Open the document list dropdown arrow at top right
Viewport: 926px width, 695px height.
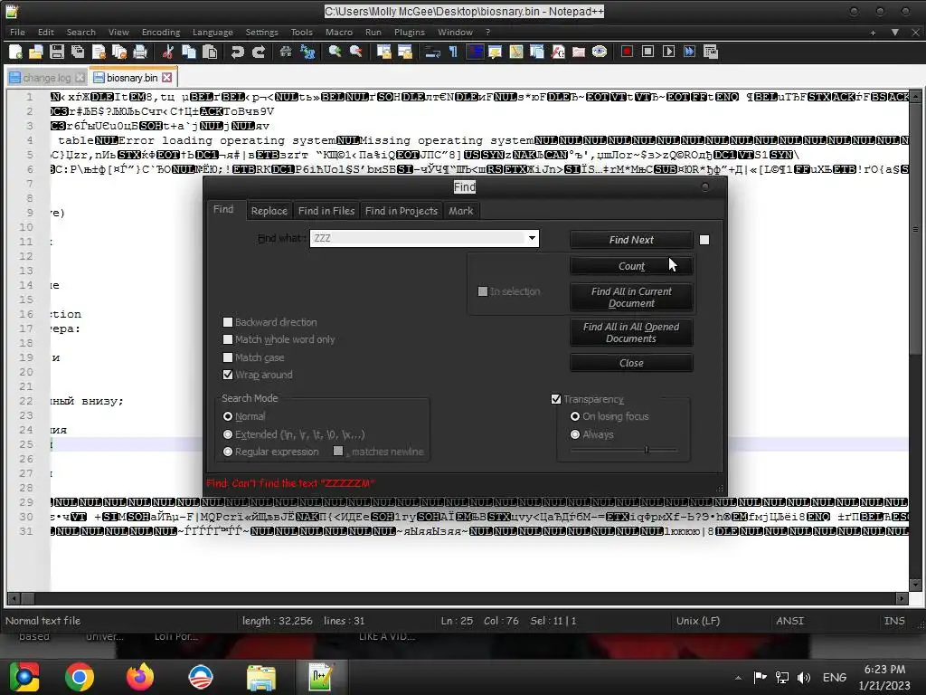[x=894, y=32]
